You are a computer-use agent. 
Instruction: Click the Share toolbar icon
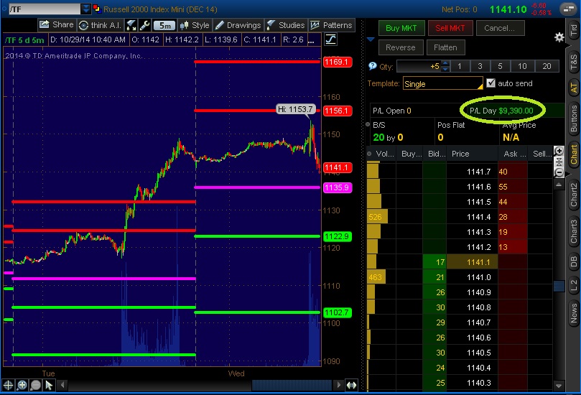tap(56, 25)
